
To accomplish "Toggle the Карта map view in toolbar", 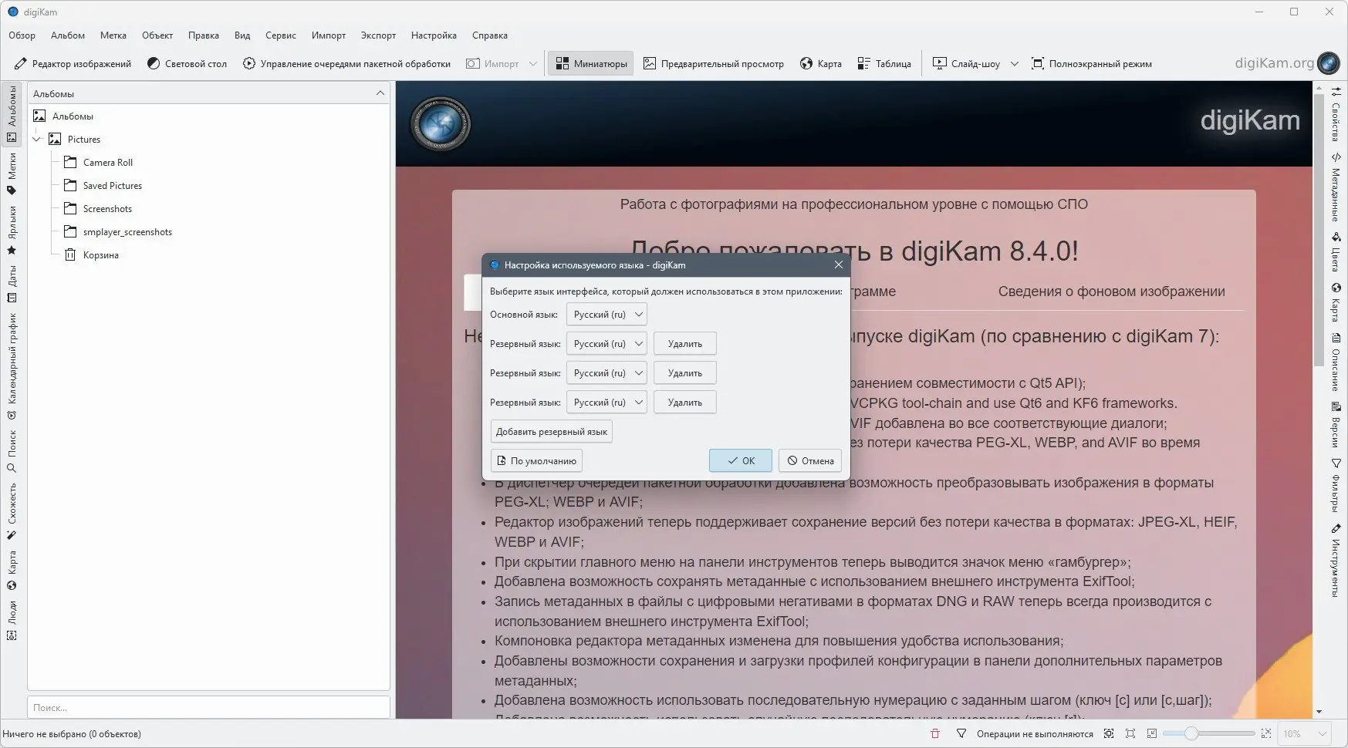I will (x=821, y=64).
